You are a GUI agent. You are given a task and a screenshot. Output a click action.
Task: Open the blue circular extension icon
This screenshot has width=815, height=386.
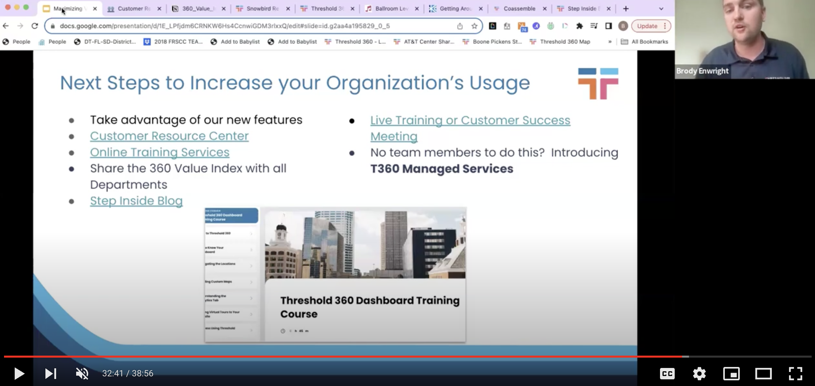(536, 26)
